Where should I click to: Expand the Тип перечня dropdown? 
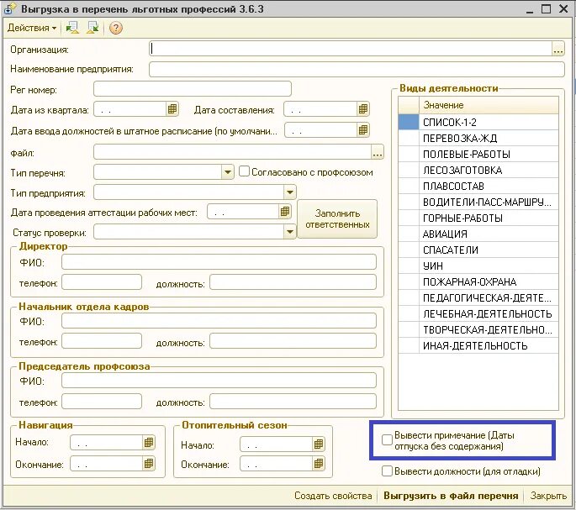[x=227, y=172]
